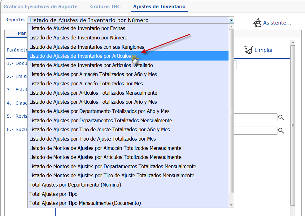The height and width of the screenshot is (216, 305).
Task: Click the Ajustes de Inventario tab
Action: [159, 6]
